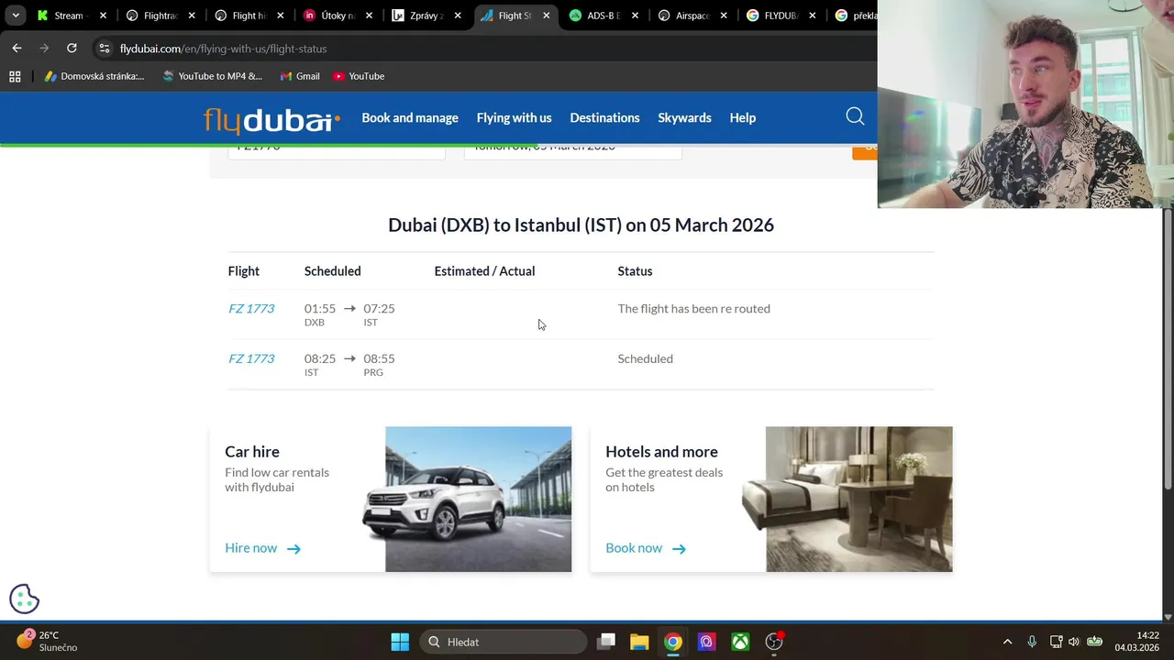Click the Book now arrow icon
The image size is (1174, 660).
(679, 548)
